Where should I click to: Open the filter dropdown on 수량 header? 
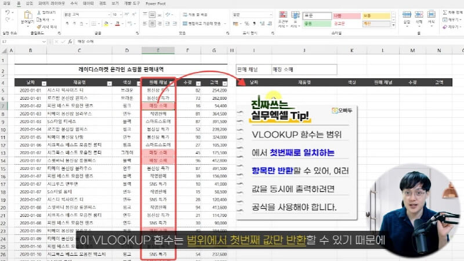[198, 84]
